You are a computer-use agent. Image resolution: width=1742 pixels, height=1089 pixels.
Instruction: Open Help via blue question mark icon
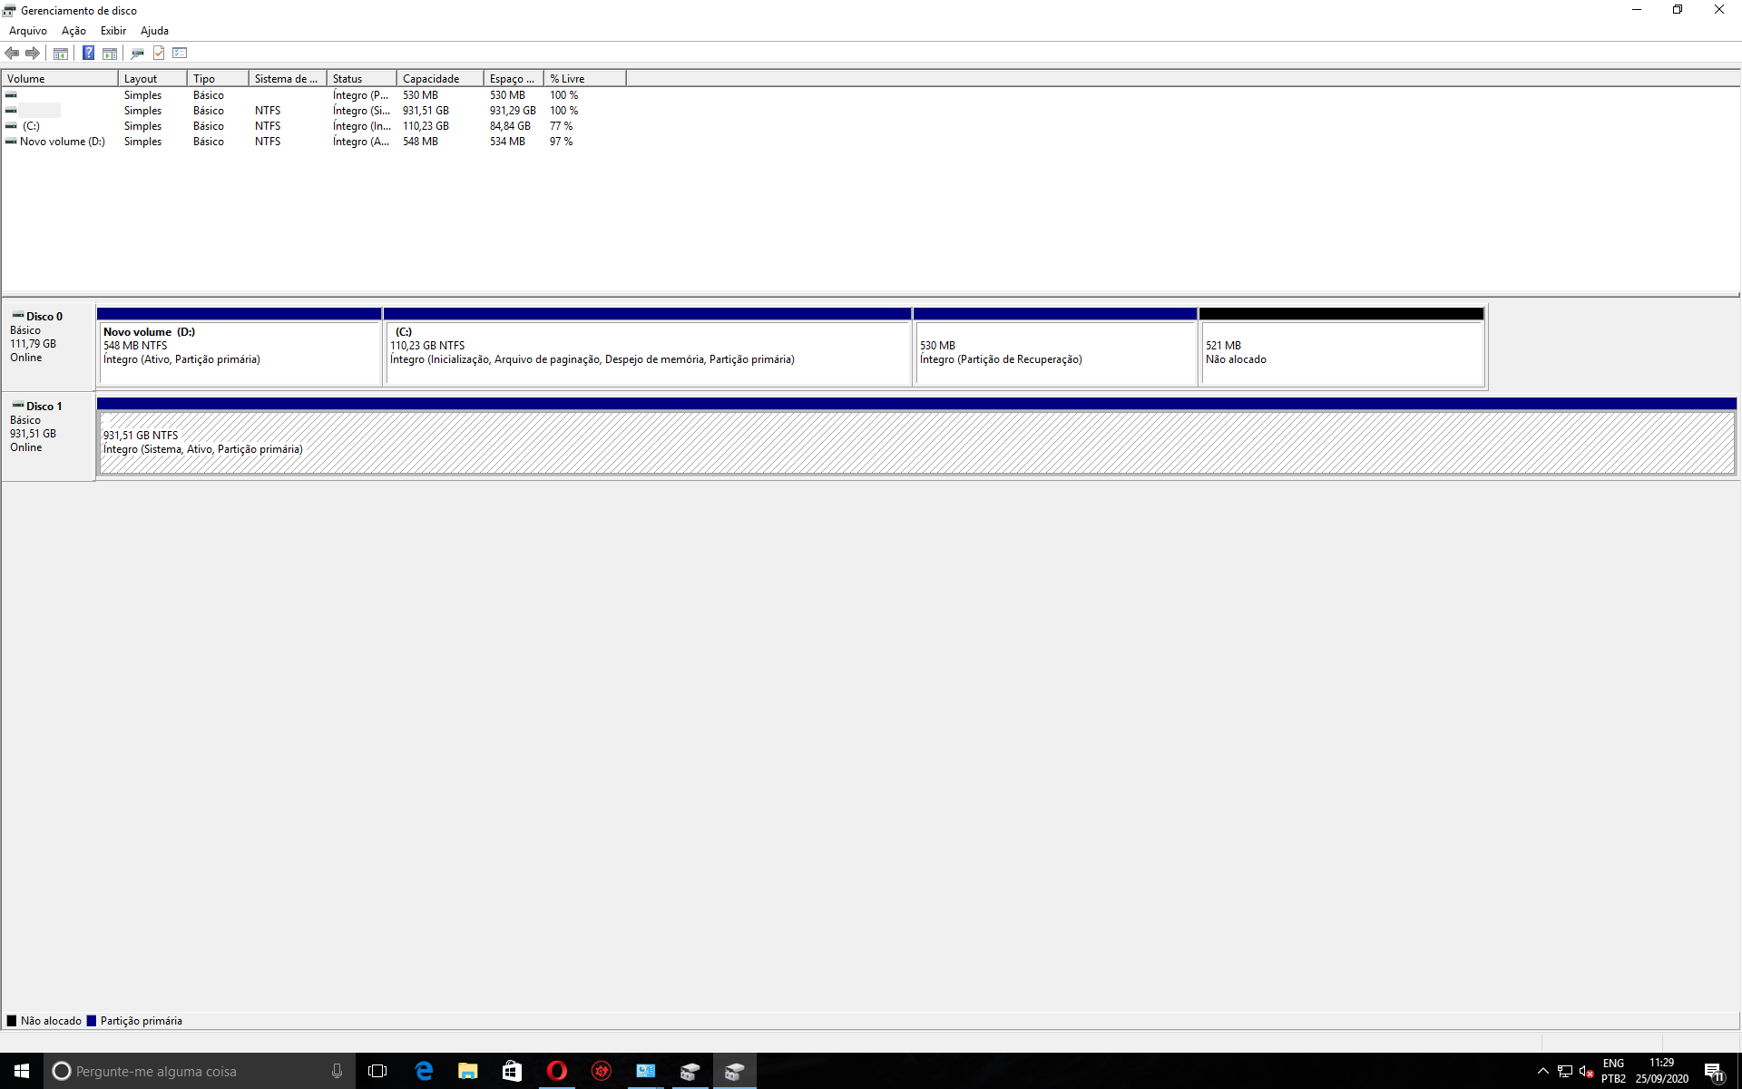pyautogui.click(x=88, y=54)
